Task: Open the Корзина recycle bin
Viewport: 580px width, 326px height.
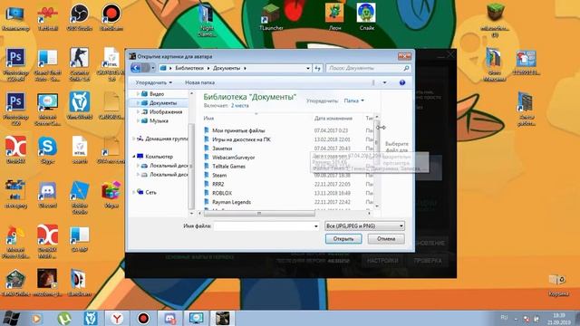Action: [557, 285]
